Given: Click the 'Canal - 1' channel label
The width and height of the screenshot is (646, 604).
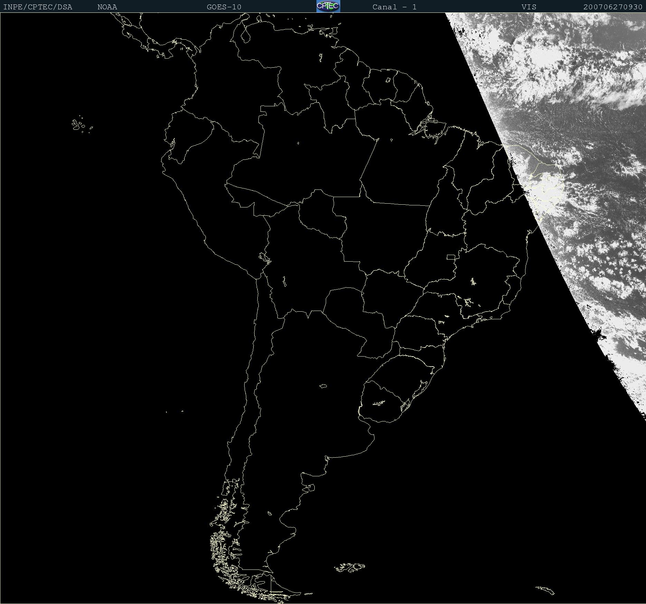Looking at the screenshot, I should [x=395, y=7].
